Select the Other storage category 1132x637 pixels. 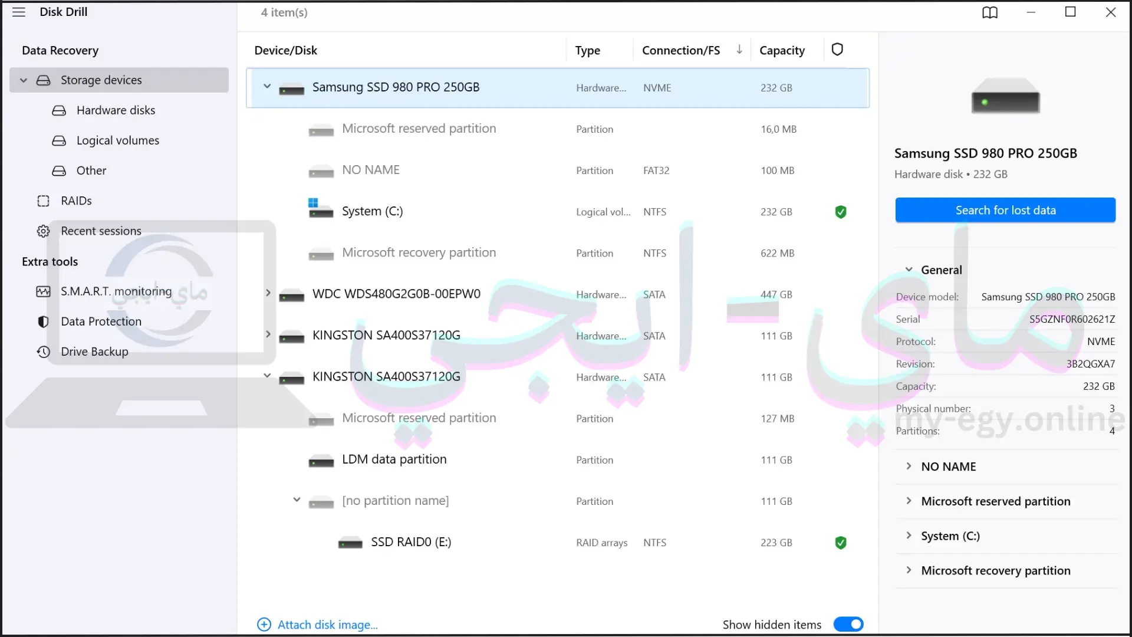point(91,170)
